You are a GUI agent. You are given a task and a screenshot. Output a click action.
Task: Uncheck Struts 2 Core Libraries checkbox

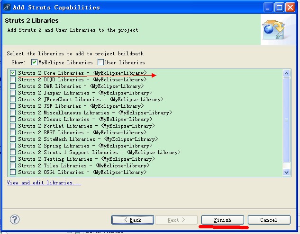(x=13, y=73)
